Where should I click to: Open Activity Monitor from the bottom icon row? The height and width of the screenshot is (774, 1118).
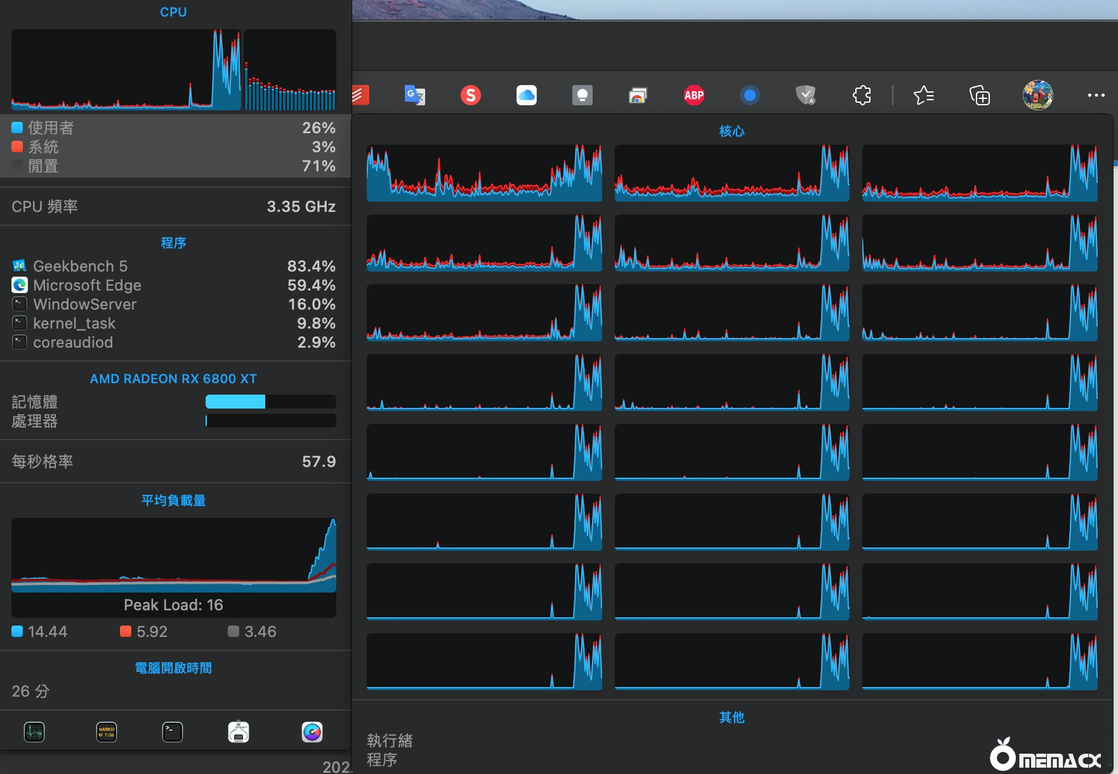tap(34, 732)
